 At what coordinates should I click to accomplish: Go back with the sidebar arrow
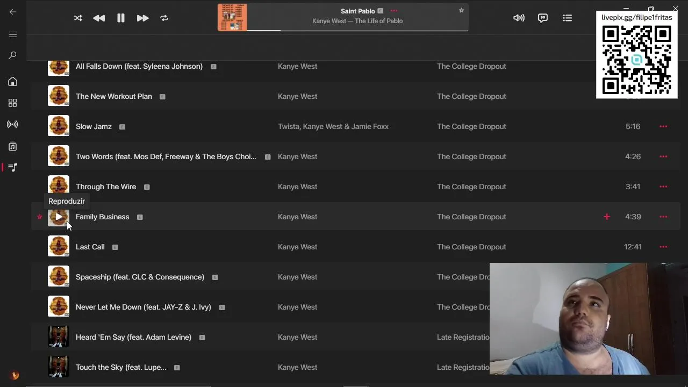click(13, 12)
